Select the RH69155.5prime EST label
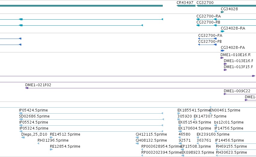This screenshot has height=157, width=256. click(231, 147)
